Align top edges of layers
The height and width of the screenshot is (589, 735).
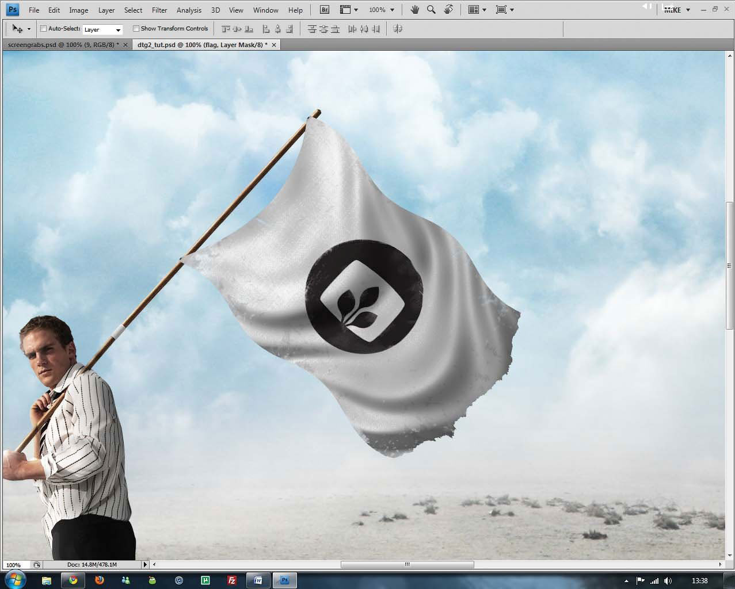click(226, 29)
